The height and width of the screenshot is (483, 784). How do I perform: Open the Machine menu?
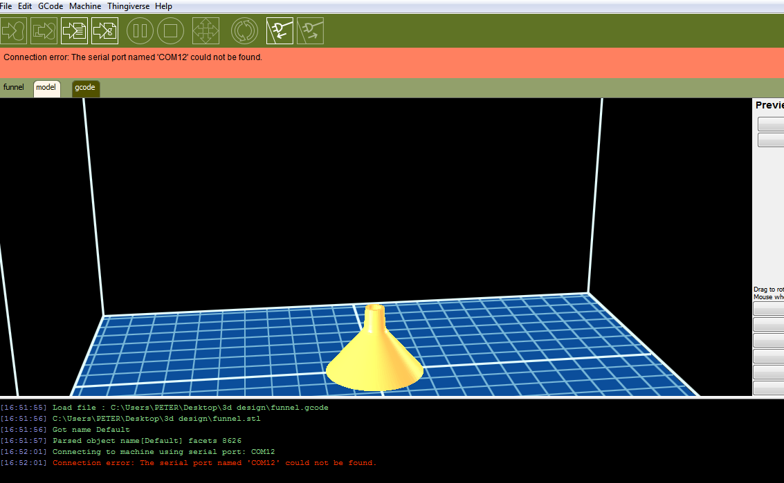click(85, 6)
